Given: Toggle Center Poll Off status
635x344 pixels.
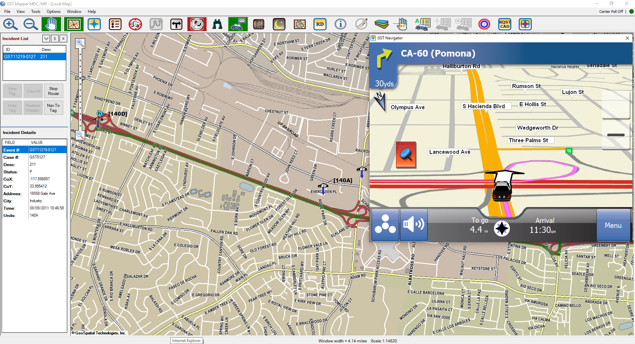Looking at the screenshot, I should [x=611, y=11].
